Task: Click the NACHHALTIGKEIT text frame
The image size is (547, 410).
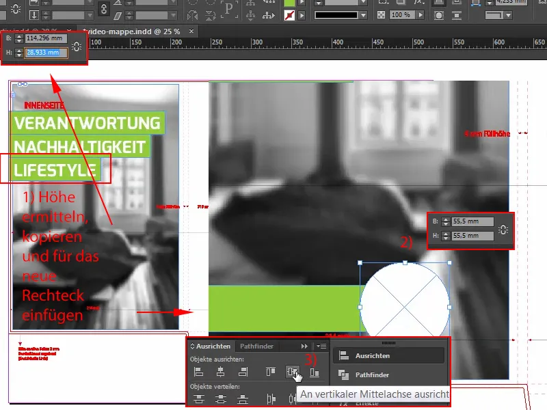Action: pyautogui.click(x=80, y=146)
